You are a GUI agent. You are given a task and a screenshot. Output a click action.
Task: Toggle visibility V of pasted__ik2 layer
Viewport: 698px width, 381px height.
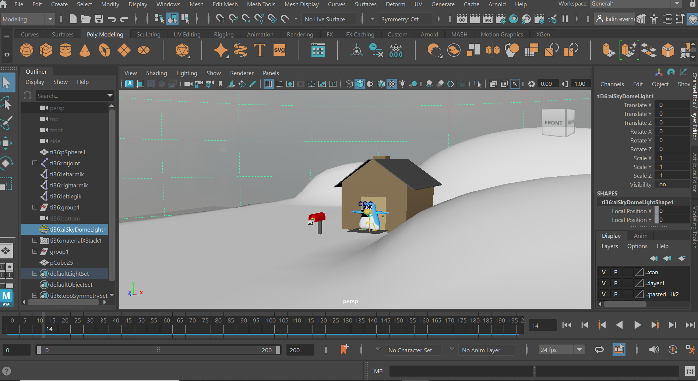click(x=603, y=294)
